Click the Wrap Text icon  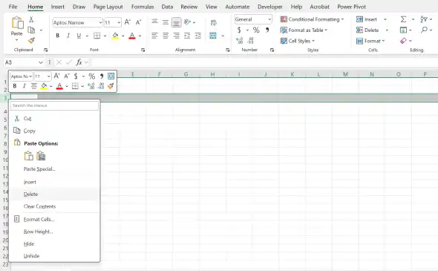(213, 22)
